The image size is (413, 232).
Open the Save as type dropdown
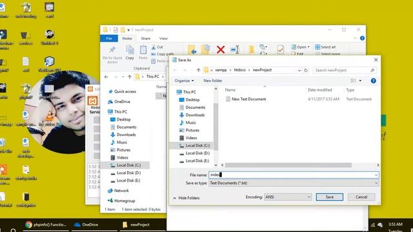click(294, 183)
